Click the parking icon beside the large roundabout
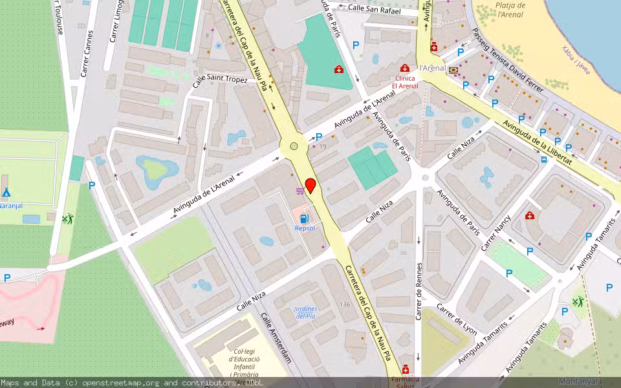 319,136
